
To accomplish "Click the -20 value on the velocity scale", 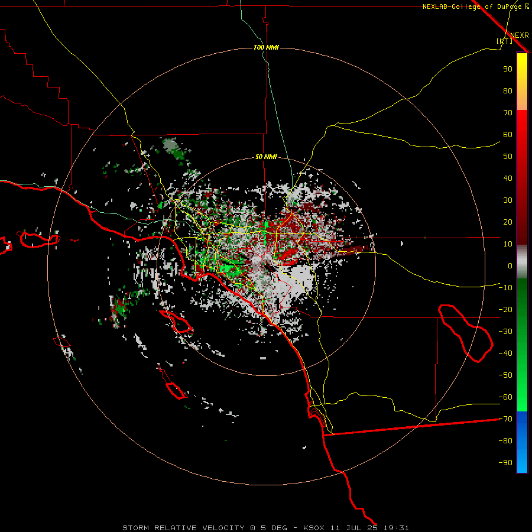I will tap(505, 309).
